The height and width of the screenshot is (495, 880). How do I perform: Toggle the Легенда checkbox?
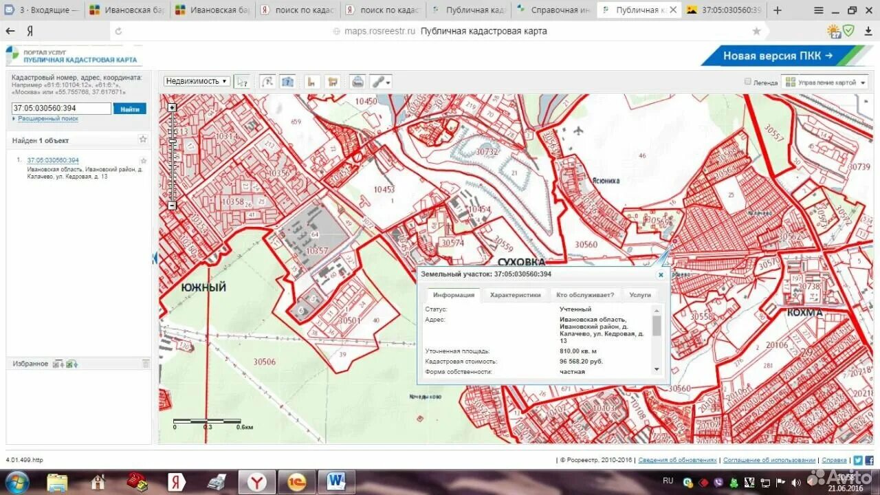(749, 82)
